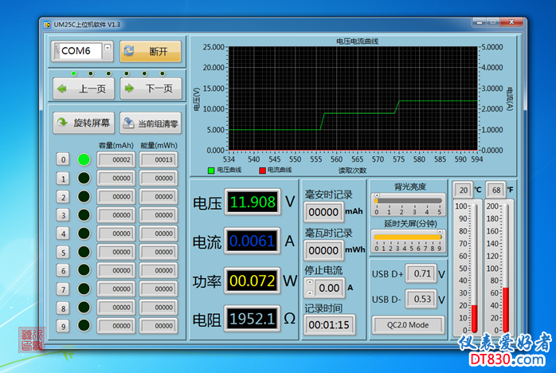
Task: Click the 延时关屏 screen-off delay slider
Action: 408,238
